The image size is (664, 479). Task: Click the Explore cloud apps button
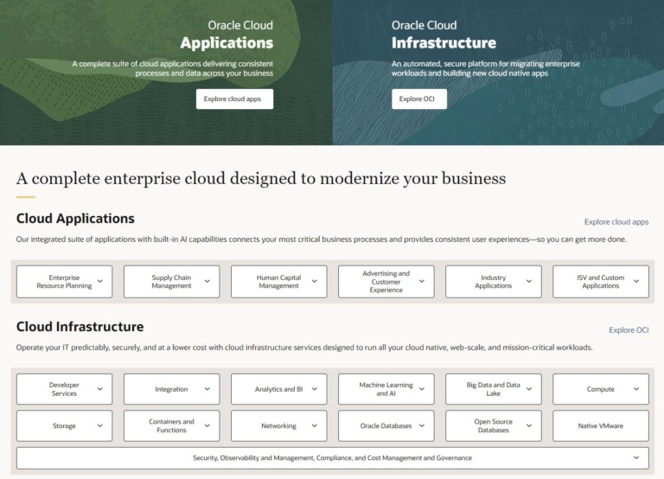(234, 99)
